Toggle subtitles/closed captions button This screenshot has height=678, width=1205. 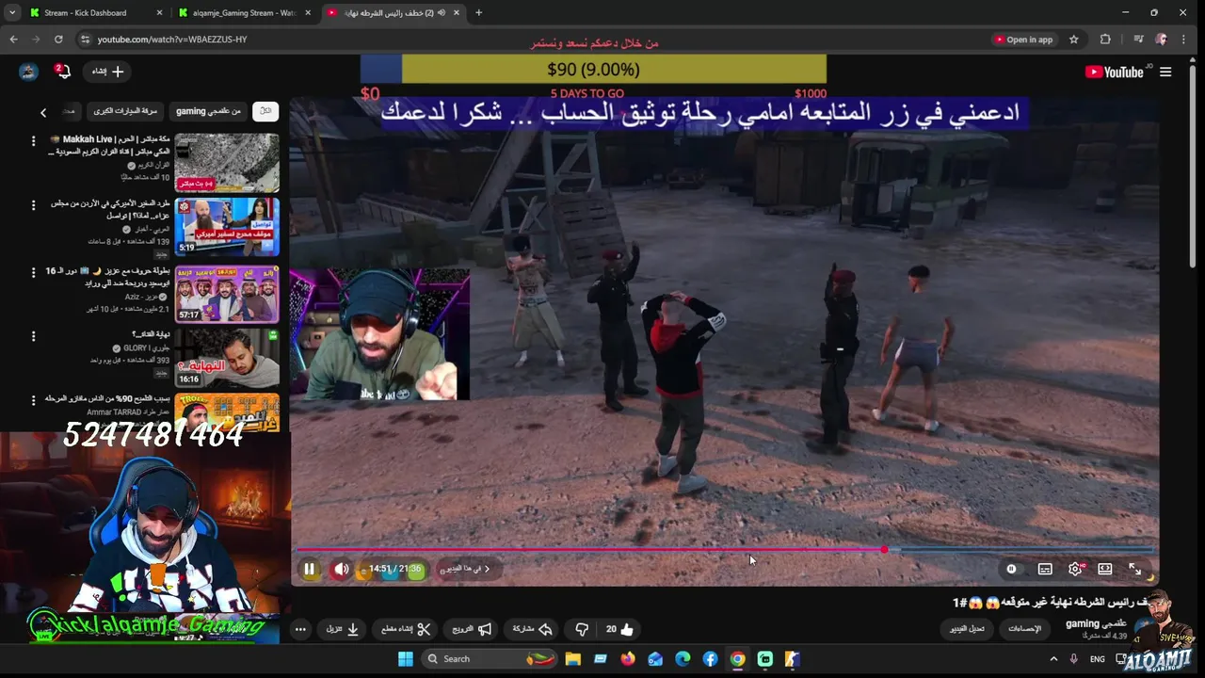tap(1045, 569)
